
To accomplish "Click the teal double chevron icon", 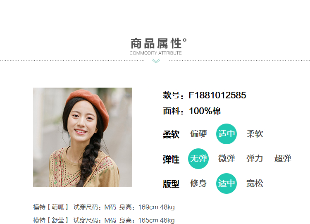I will 156,61.
